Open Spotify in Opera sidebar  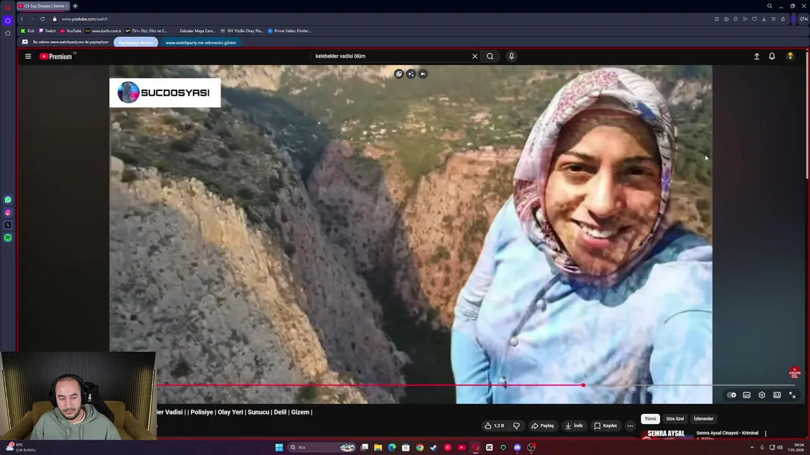coord(8,238)
